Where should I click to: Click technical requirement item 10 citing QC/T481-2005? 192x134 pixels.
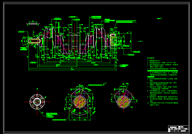162,104
